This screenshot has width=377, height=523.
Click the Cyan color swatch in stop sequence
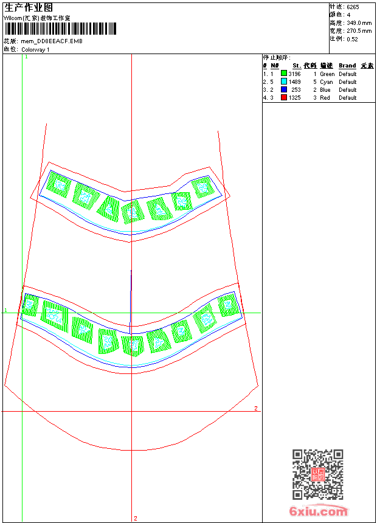(x=284, y=81)
